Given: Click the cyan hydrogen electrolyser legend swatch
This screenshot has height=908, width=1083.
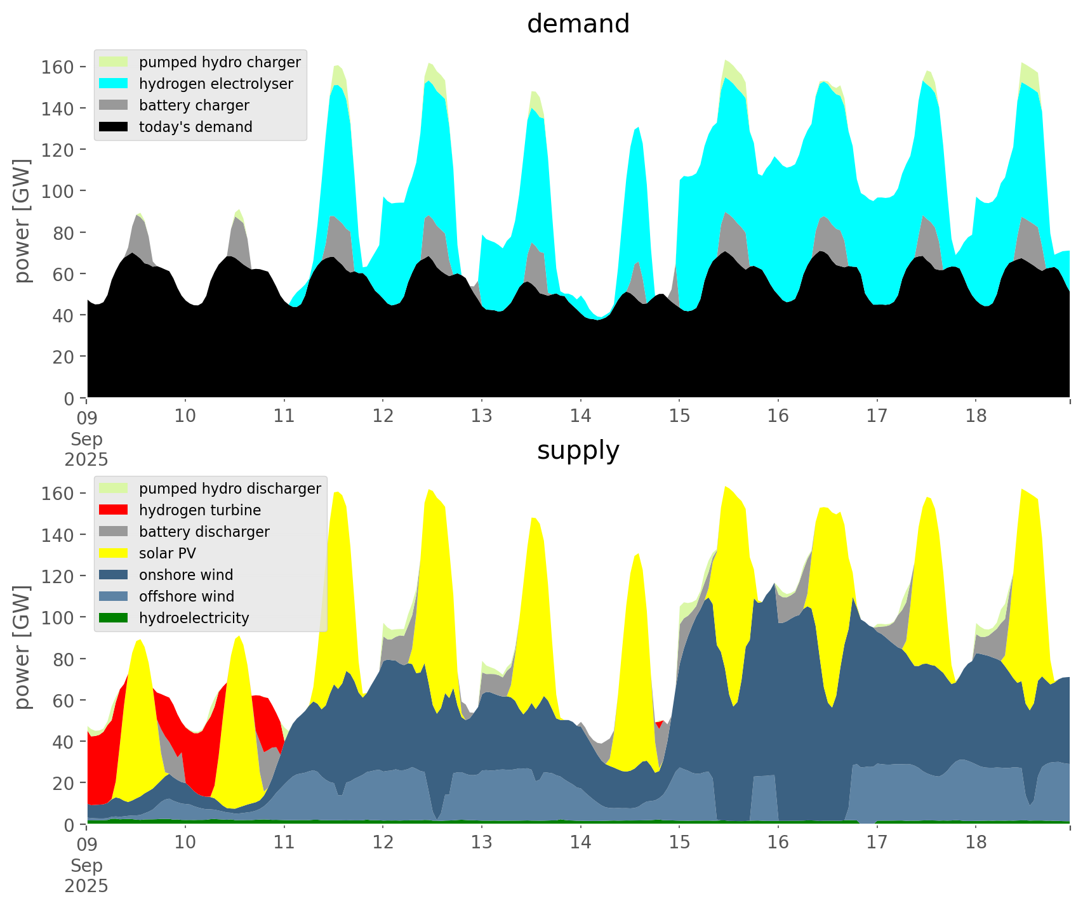Looking at the screenshot, I should coord(114,84).
